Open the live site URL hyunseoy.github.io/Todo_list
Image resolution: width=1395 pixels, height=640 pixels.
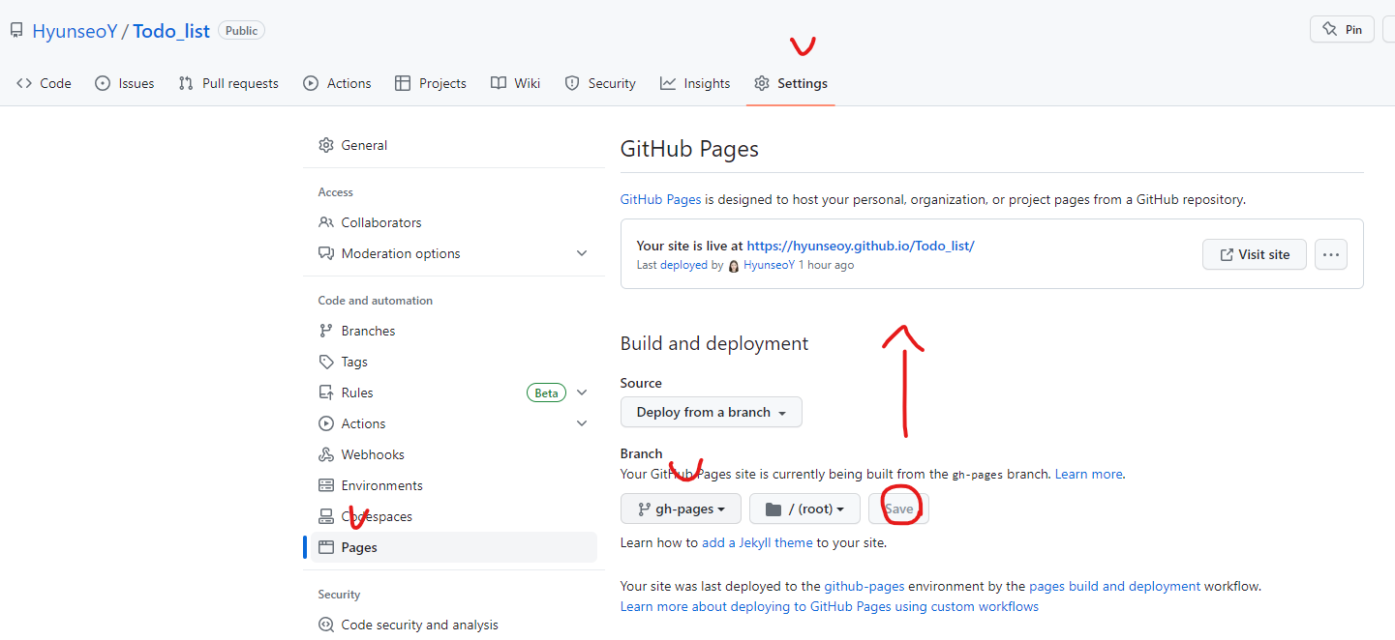tap(861, 246)
